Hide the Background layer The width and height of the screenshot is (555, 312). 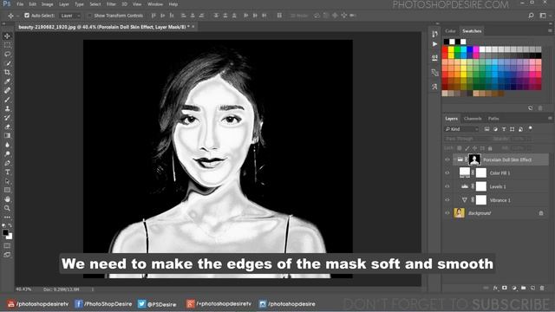pyautogui.click(x=447, y=213)
